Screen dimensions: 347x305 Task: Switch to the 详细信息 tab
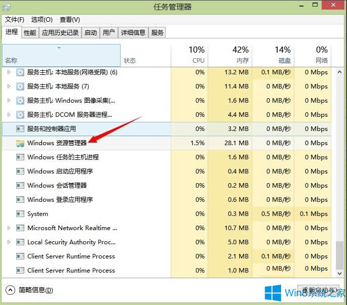133,33
